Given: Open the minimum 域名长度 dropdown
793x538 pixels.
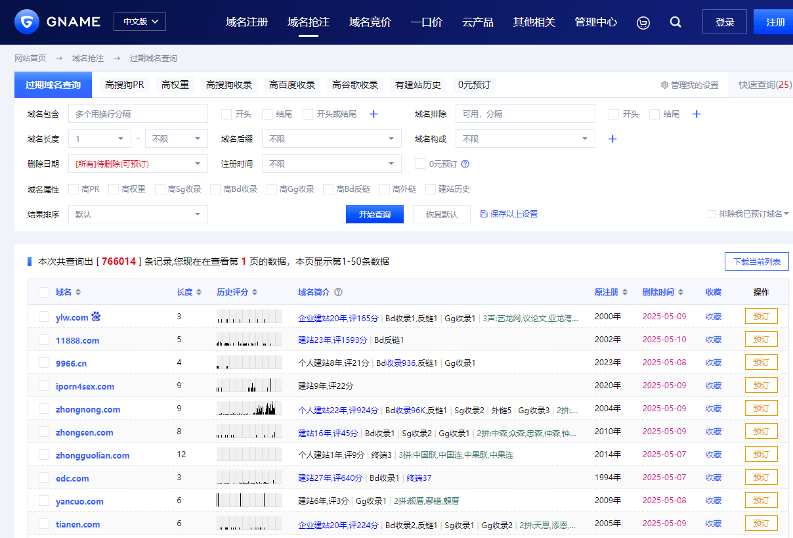Looking at the screenshot, I should point(100,139).
